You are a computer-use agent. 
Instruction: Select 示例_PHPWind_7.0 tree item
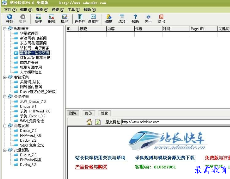click(35, 111)
